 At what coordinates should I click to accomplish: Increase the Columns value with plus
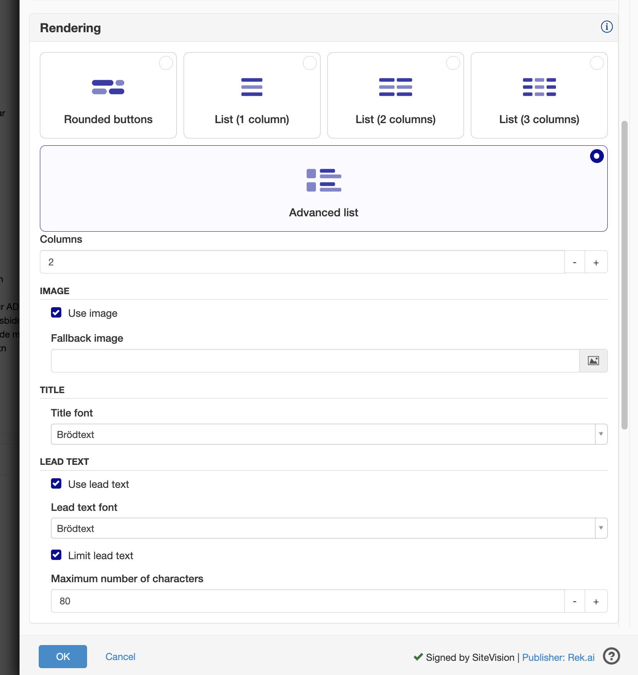596,262
